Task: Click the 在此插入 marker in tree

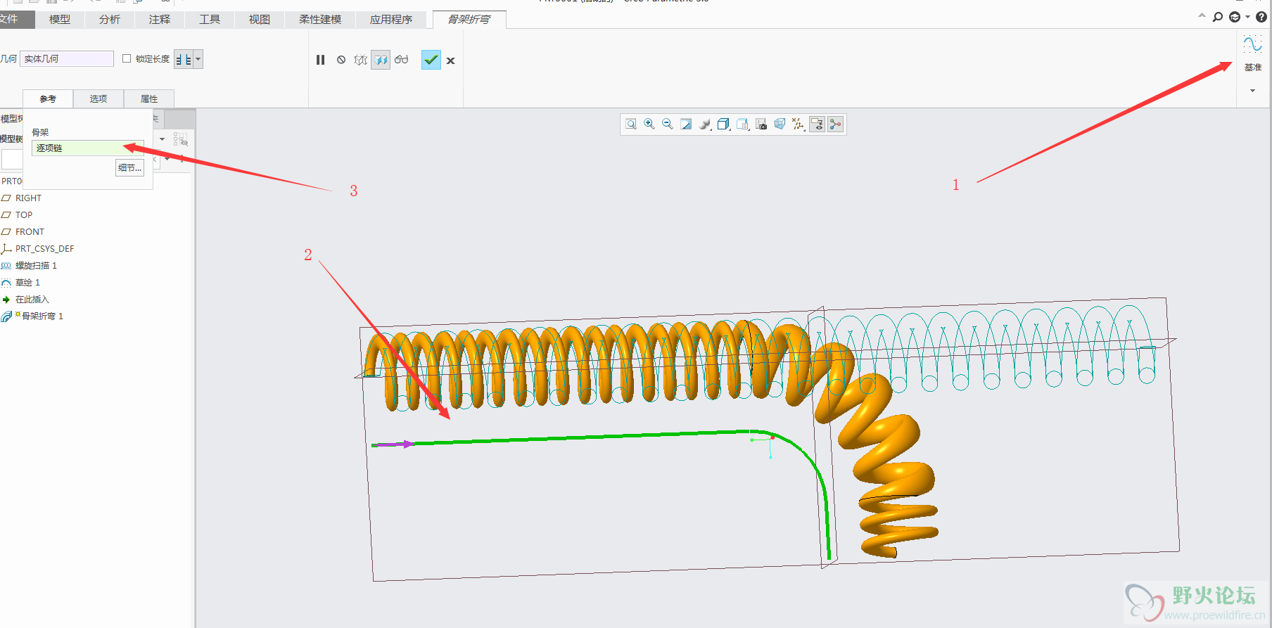Action: click(x=32, y=300)
